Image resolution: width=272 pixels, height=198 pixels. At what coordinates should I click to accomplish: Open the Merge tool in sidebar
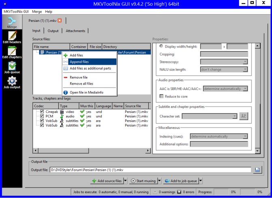pos(12,22)
